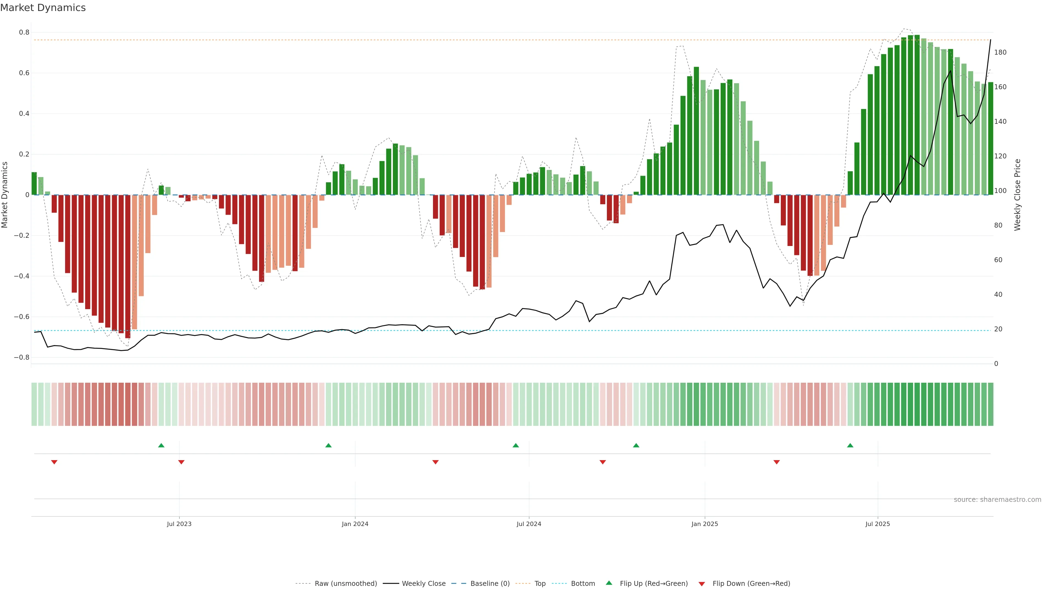Click the source: sharemaestro.com text
1055x593 pixels.
pos(997,500)
